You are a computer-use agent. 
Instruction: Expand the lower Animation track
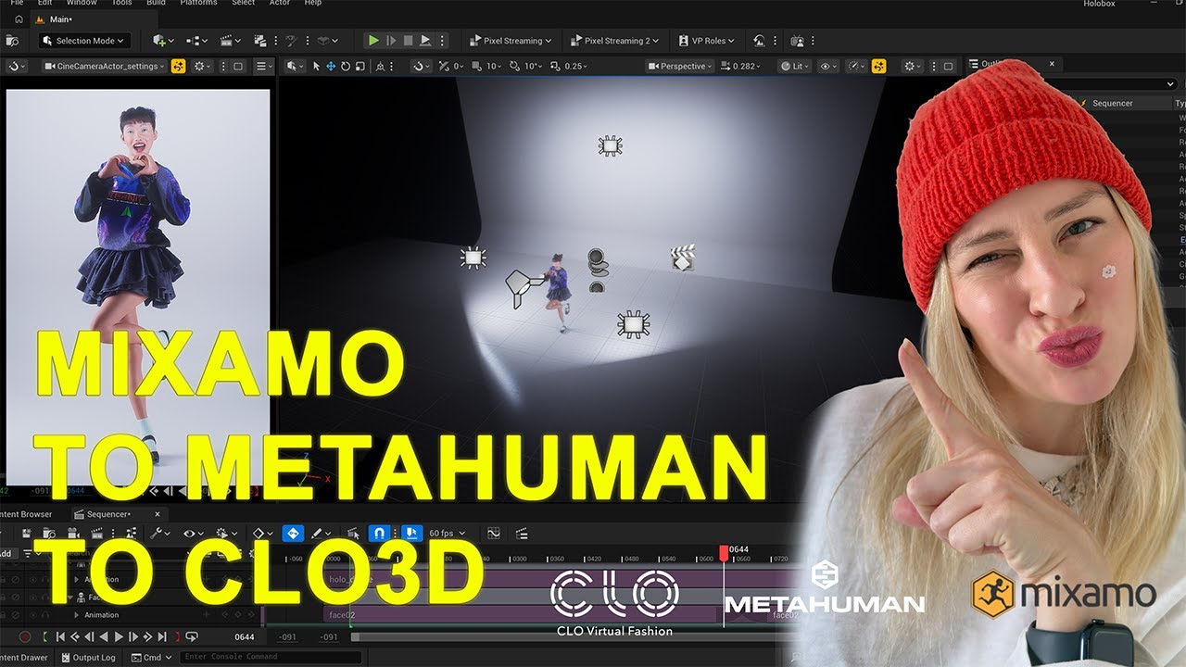click(x=77, y=615)
